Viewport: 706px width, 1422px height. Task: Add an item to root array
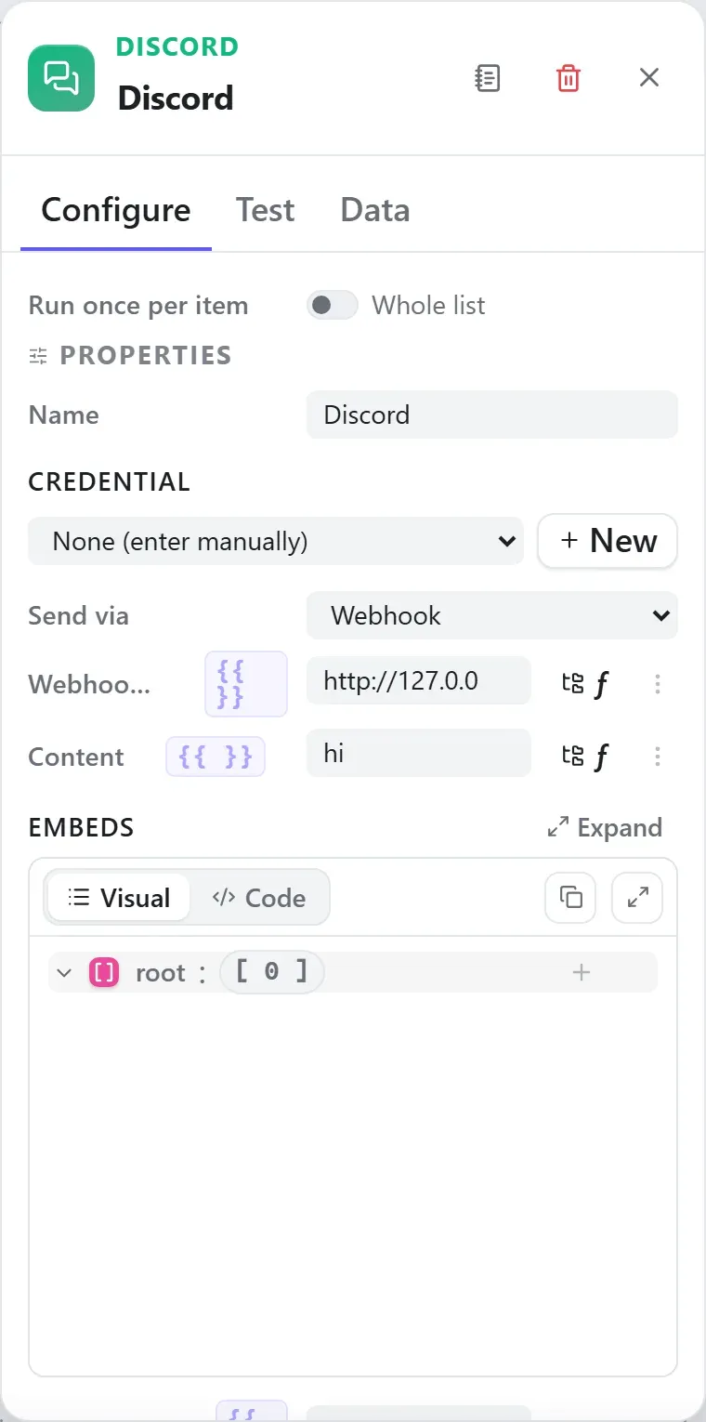(x=582, y=972)
